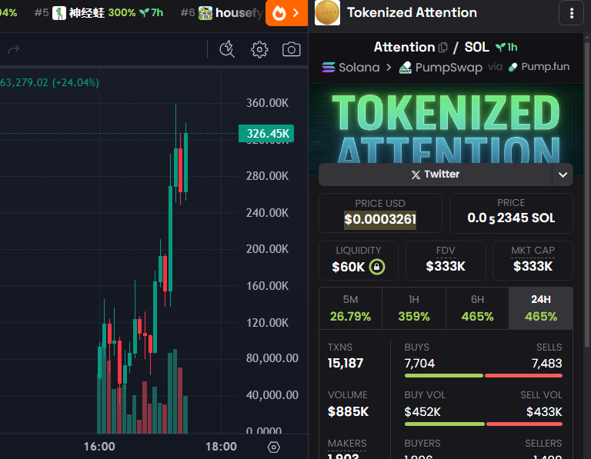The image size is (591, 459).
Task: Click the Pump.fun pill icon
Action: point(513,68)
